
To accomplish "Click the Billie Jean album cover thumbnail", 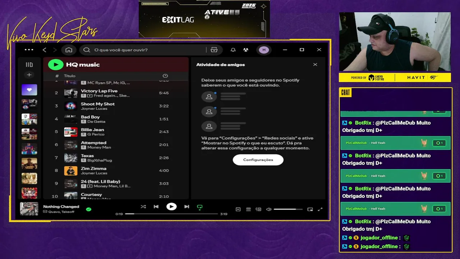I will (x=71, y=132).
